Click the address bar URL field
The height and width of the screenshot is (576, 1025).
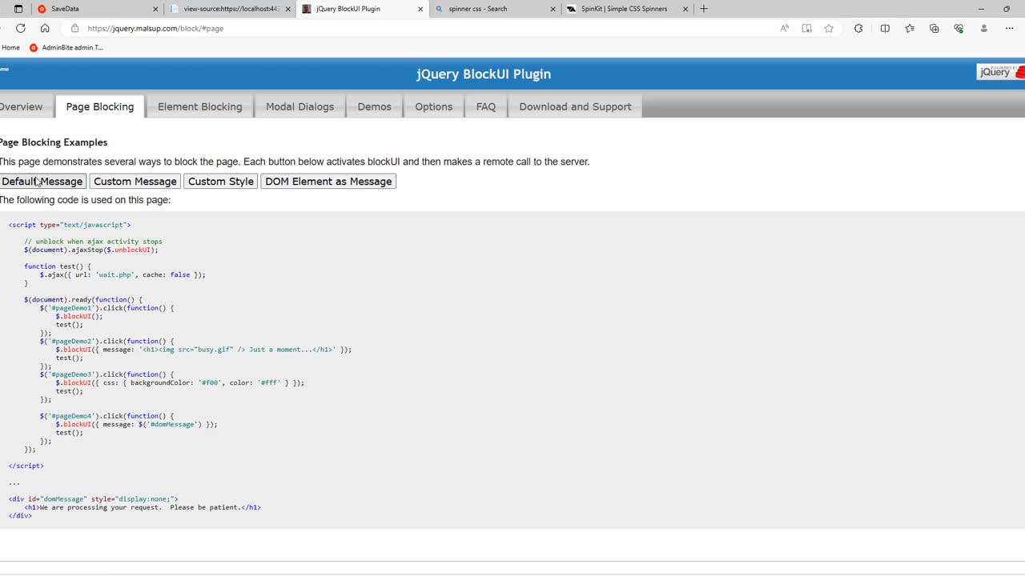(x=424, y=28)
